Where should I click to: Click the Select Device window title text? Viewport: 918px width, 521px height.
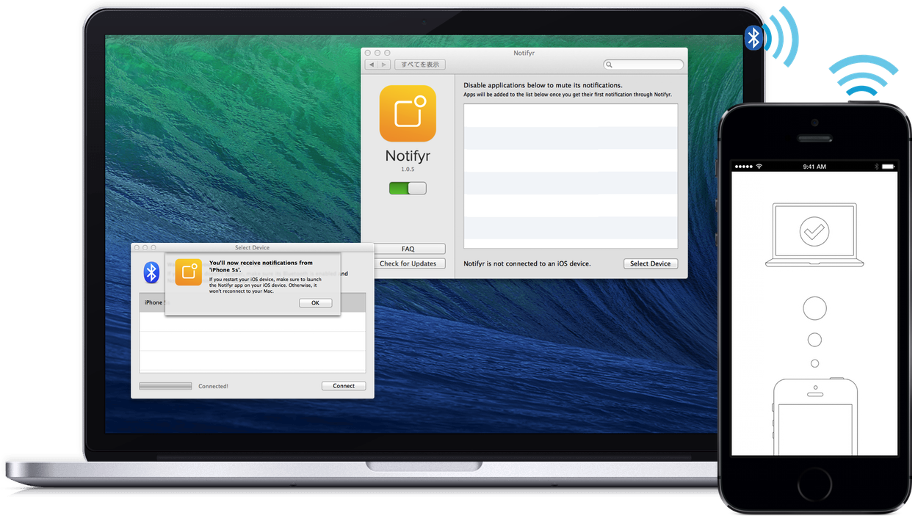click(x=252, y=248)
